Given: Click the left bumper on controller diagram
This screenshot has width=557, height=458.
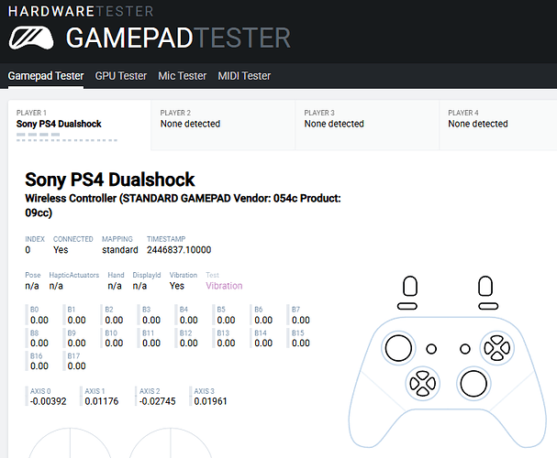Looking at the screenshot, I should tap(407, 306).
